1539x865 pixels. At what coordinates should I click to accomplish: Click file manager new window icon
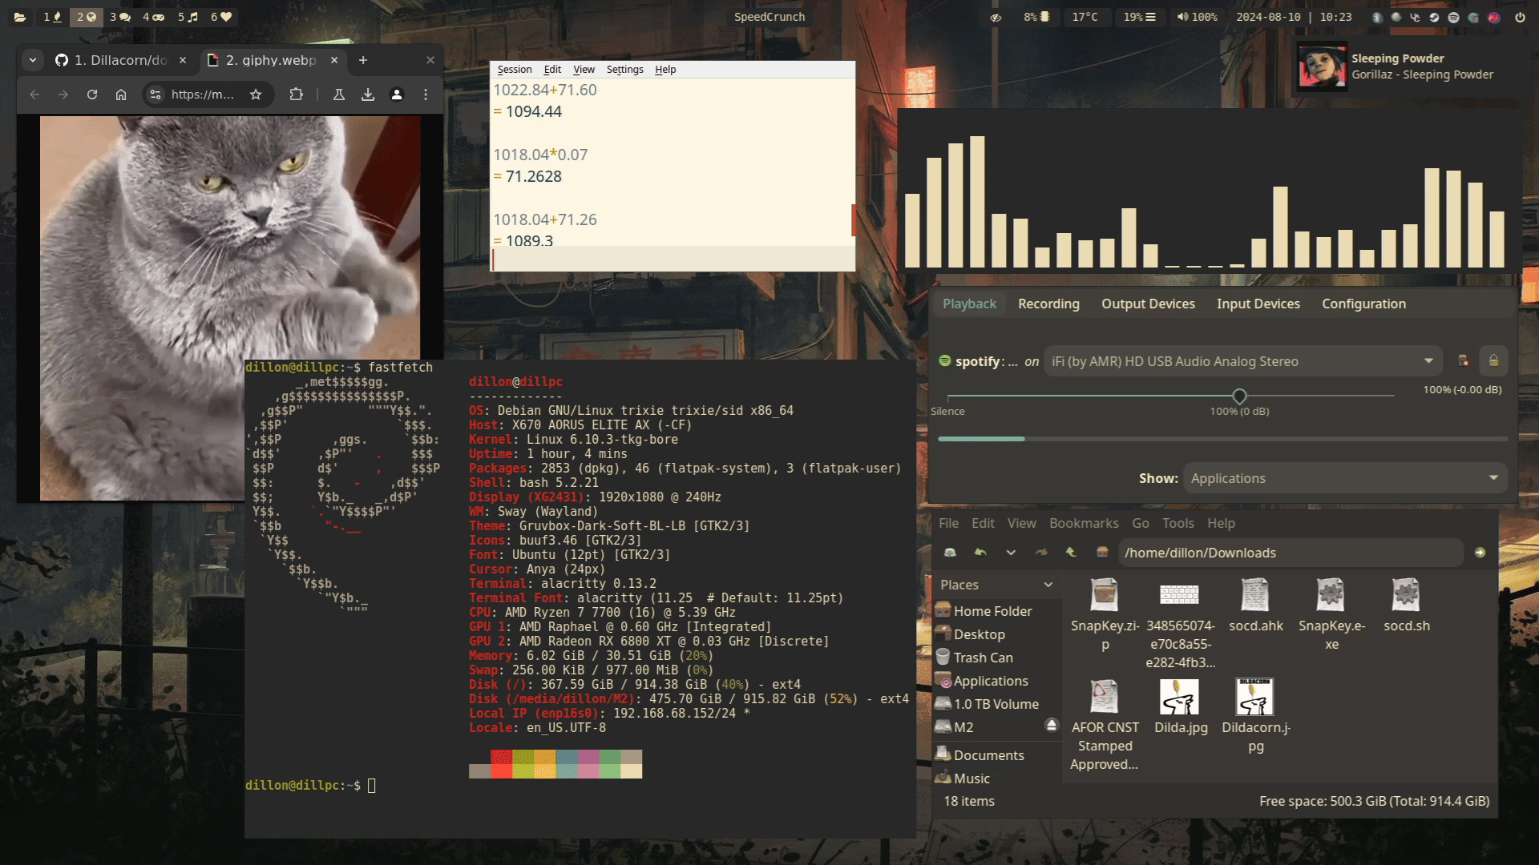950,553
